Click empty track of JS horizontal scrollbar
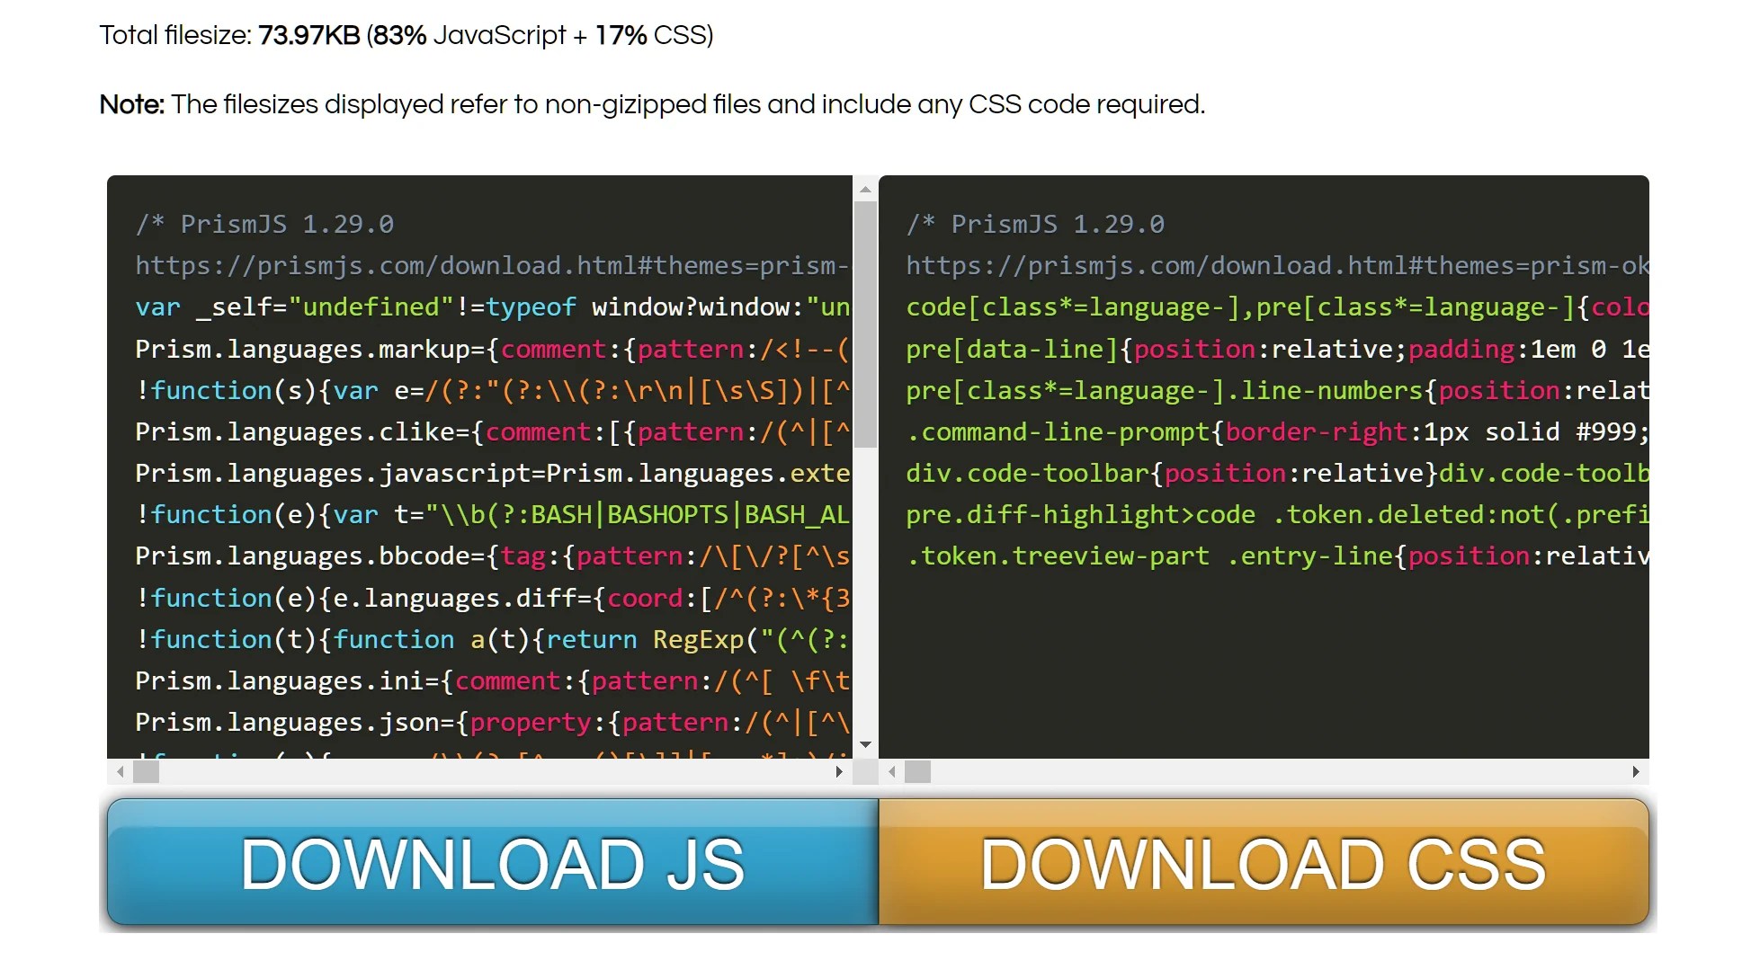This screenshot has width=1742, height=978. 495,771
